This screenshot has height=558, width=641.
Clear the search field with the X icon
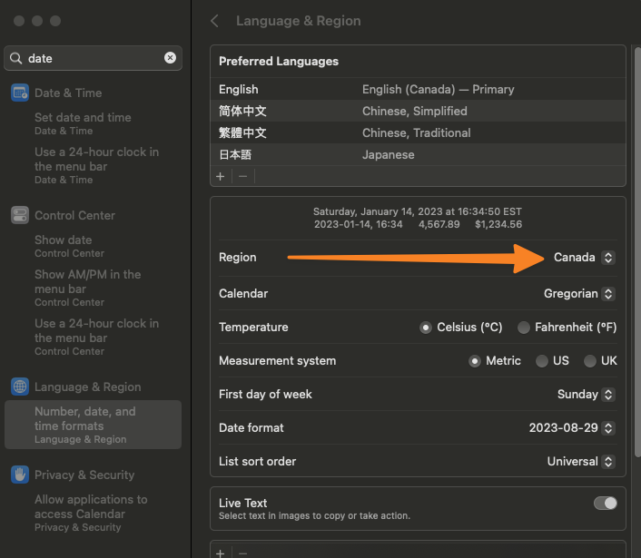pos(170,58)
